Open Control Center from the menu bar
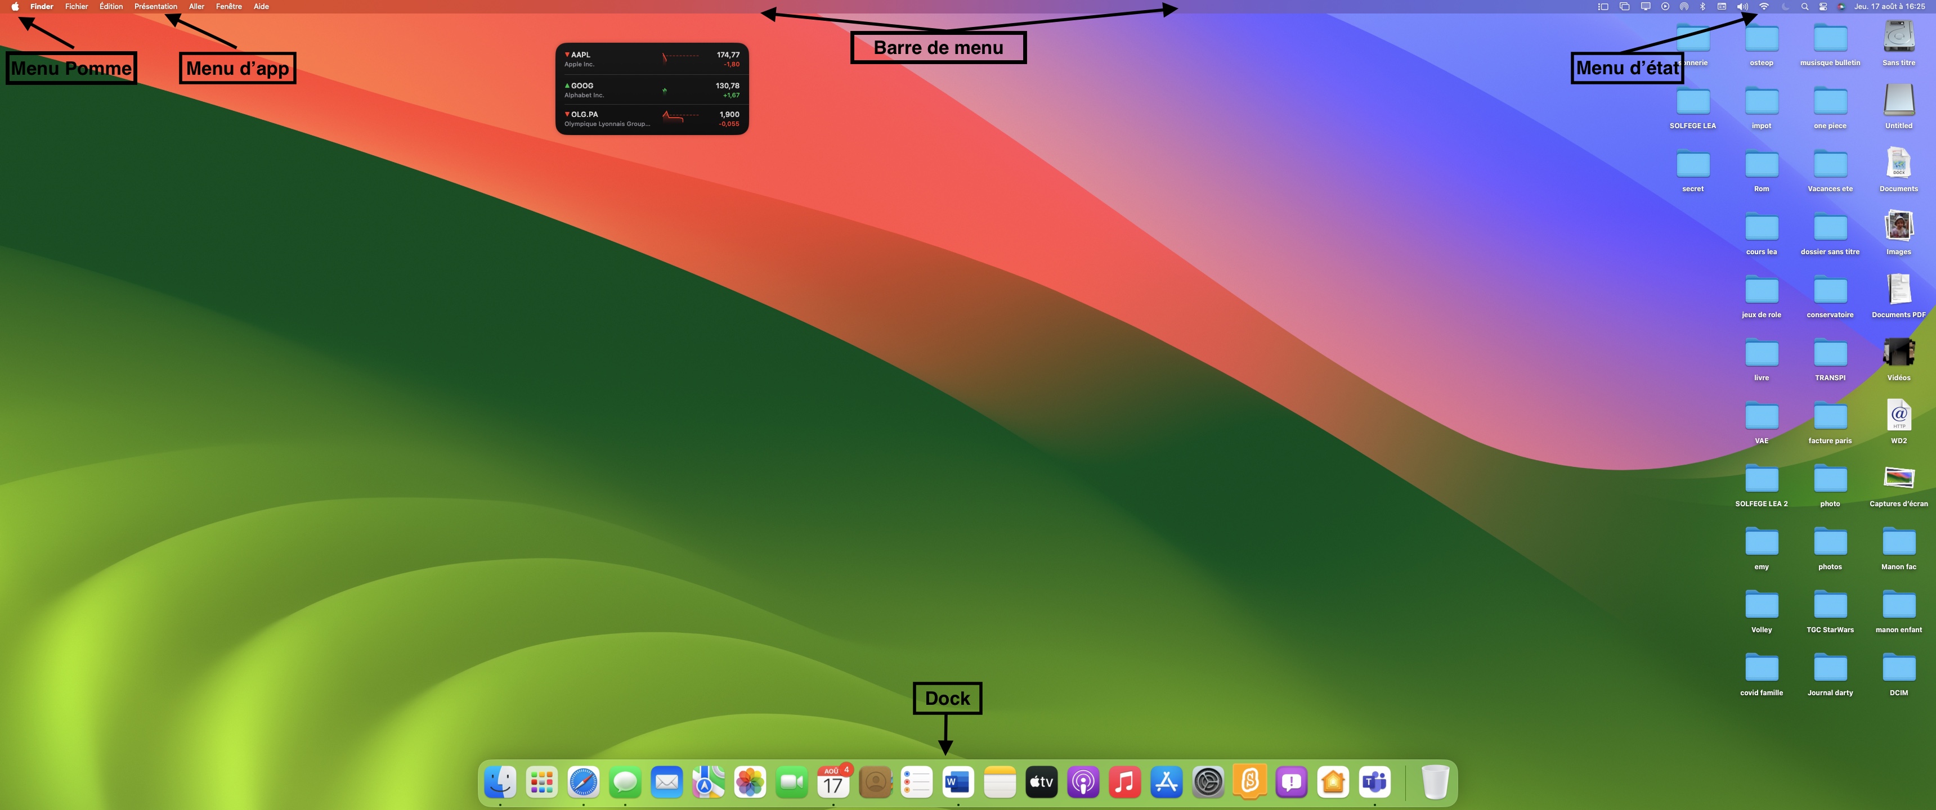Viewport: 1936px width, 810px height. coord(1823,6)
